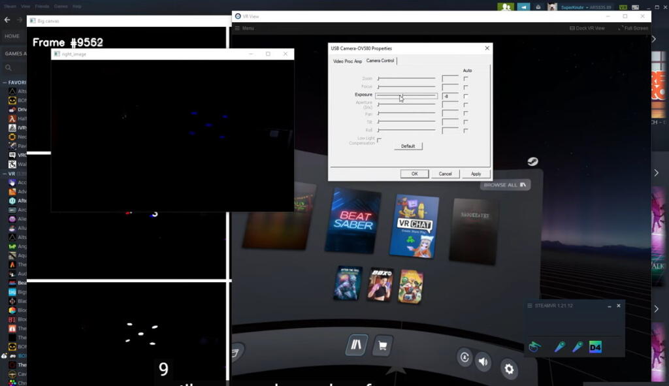This screenshot has height=386, width=669.
Task: Click the headset icon in the SteamVR status window
Action: [536, 346]
